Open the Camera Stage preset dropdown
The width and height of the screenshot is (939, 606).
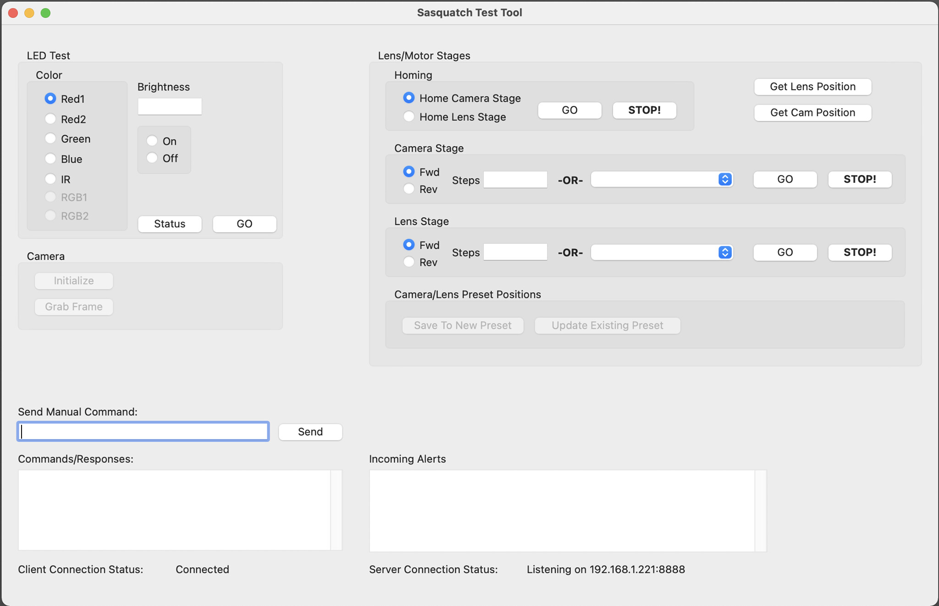[662, 179]
